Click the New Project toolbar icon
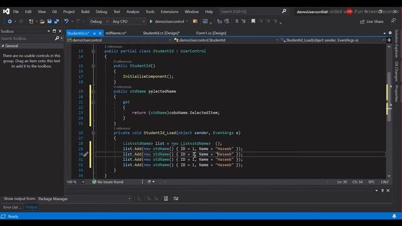The width and height of the screenshot is (402, 226). pyautogui.click(x=31, y=21)
